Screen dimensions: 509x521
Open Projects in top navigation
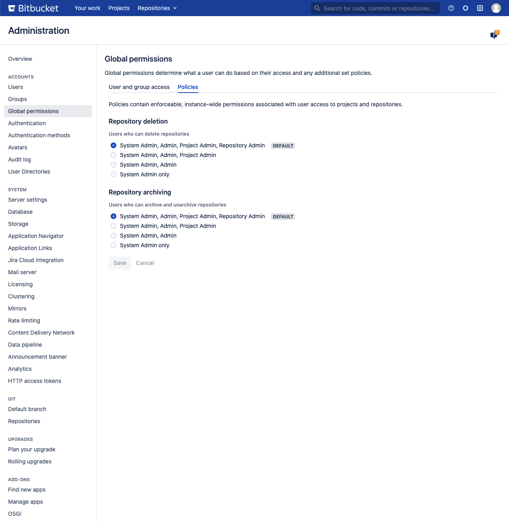point(119,8)
